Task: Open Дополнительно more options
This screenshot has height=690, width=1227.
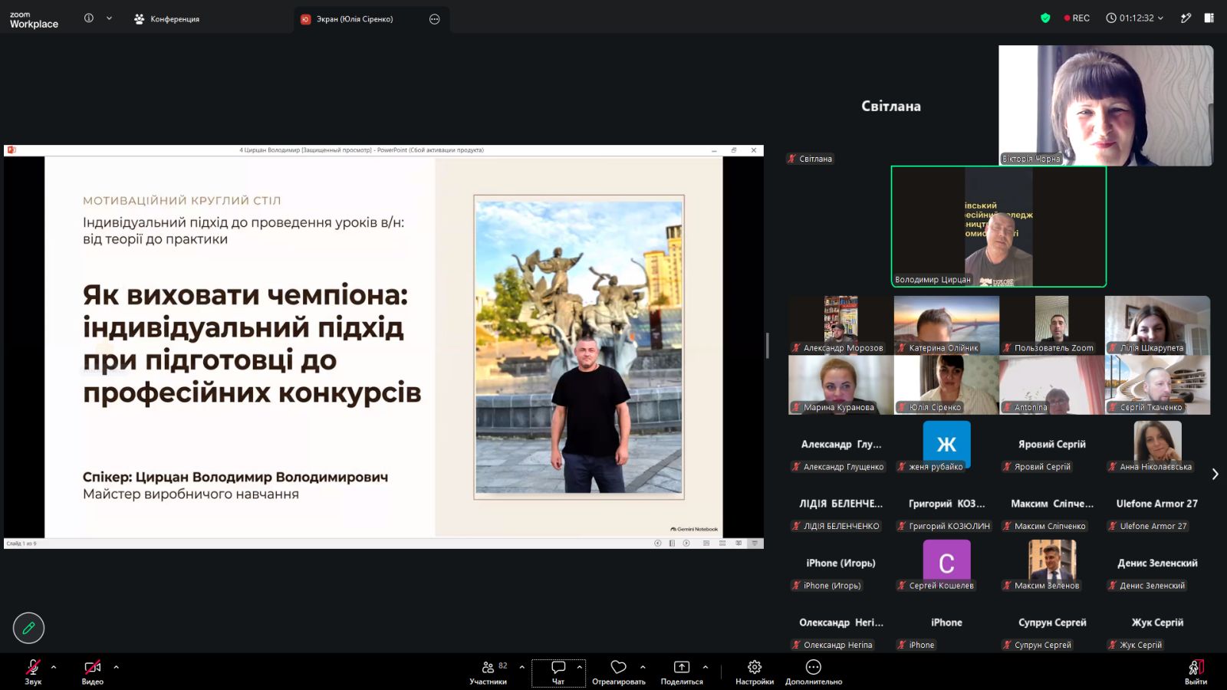Action: click(814, 672)
